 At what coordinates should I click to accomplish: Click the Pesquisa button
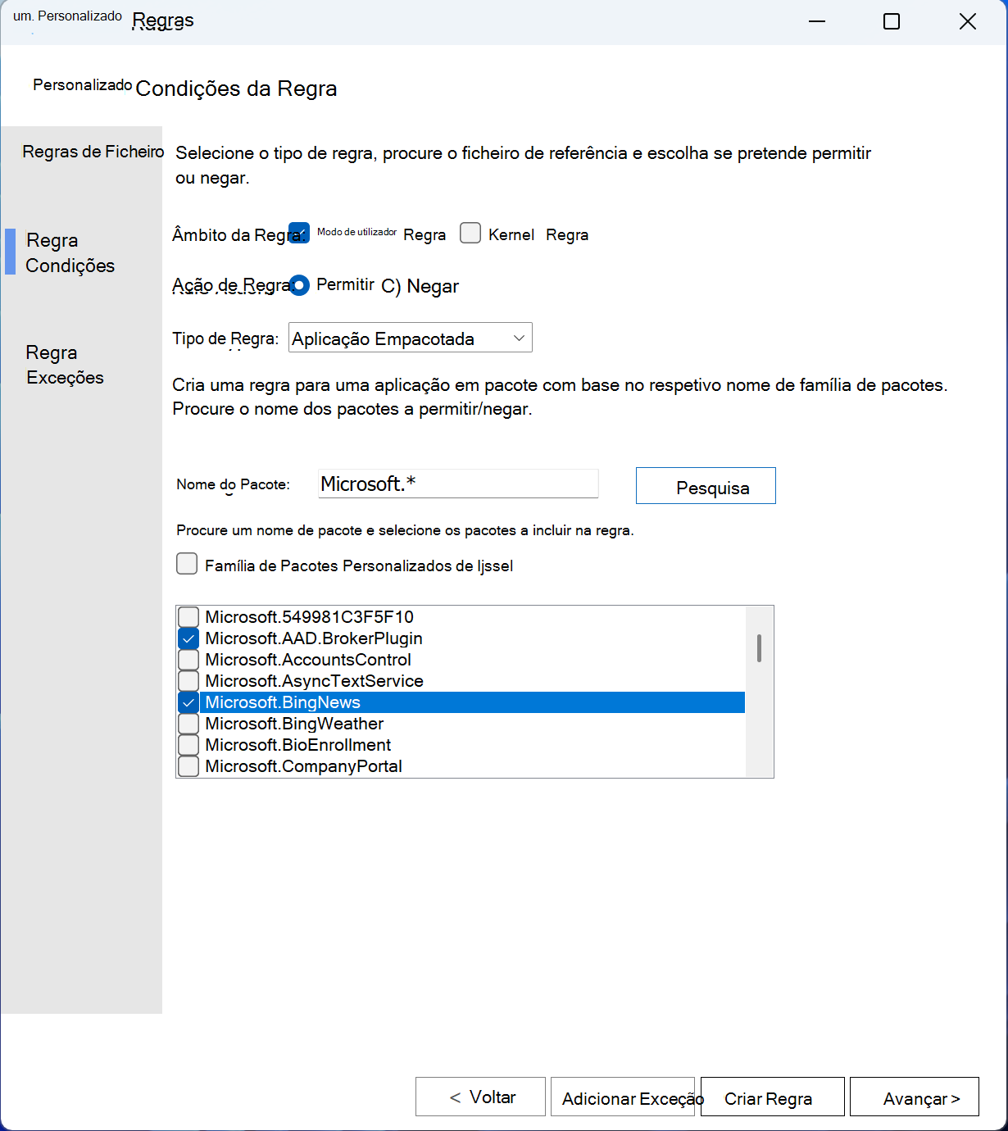point(706,486)
